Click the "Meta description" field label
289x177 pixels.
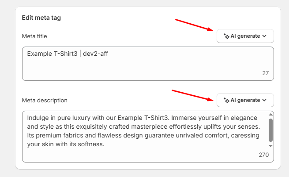(x=45, y=100)
